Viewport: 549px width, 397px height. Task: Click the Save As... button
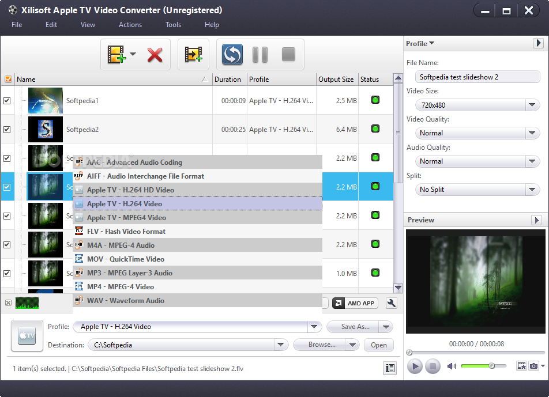pos(353,327)
